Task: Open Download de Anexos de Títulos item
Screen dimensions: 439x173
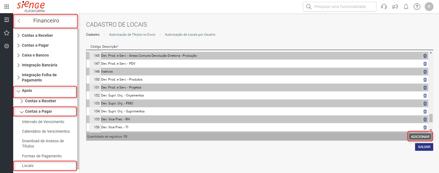Action: pos(43,143)
